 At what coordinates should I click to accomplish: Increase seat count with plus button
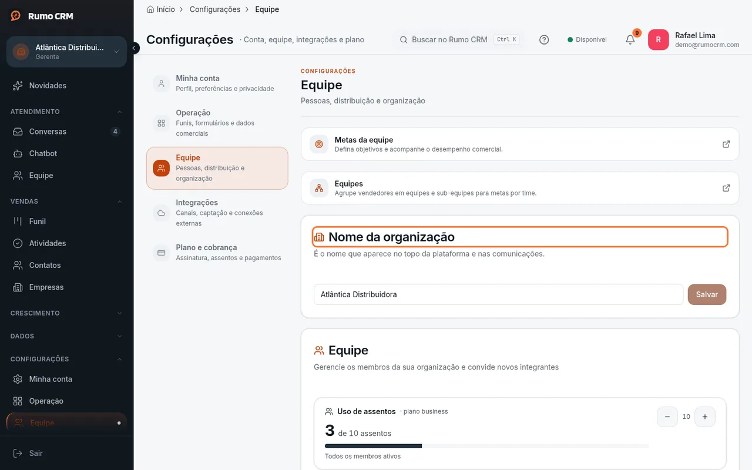[704, 417]
